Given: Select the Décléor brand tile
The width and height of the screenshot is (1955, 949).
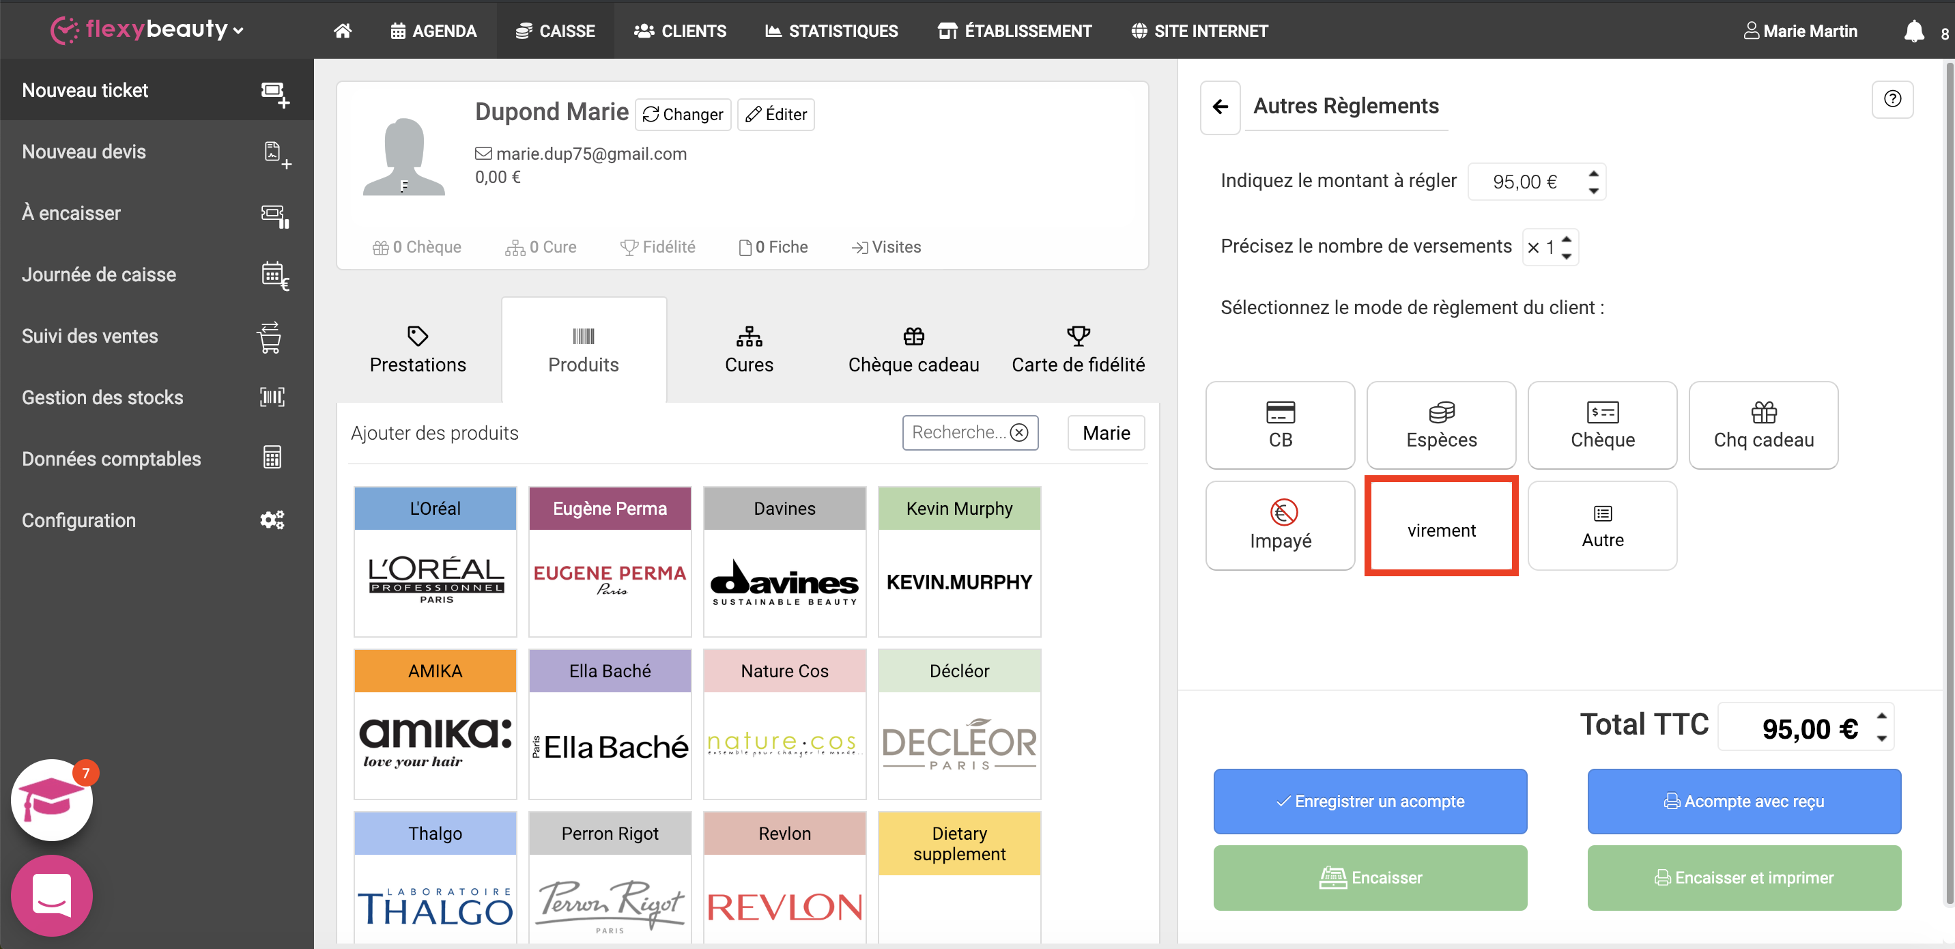Looking at the screenshot, I should (x=958, y=724).
